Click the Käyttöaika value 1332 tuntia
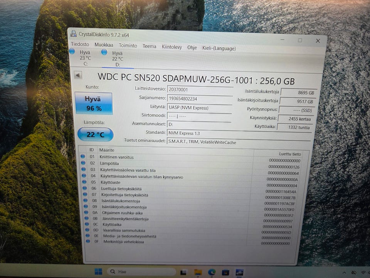370x278 pixels. (x=294, y=127)
